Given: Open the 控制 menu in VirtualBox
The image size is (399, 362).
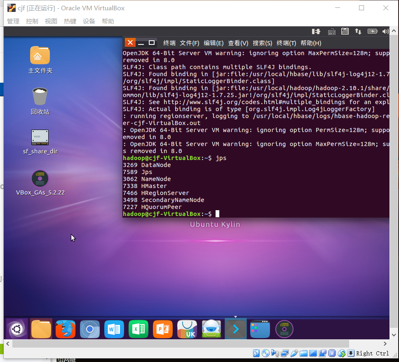Looking at the screenshot, I should 32,21.
